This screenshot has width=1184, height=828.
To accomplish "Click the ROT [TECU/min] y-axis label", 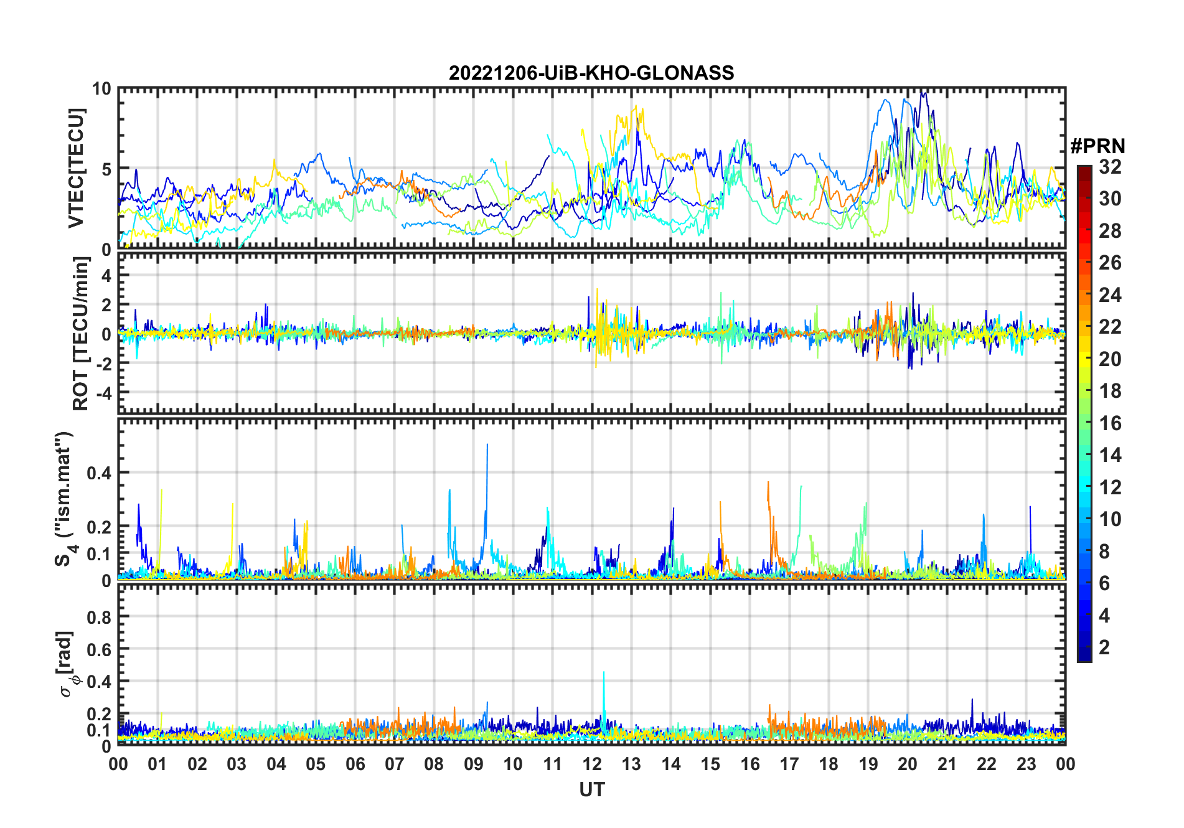I will tap(81, 334).
